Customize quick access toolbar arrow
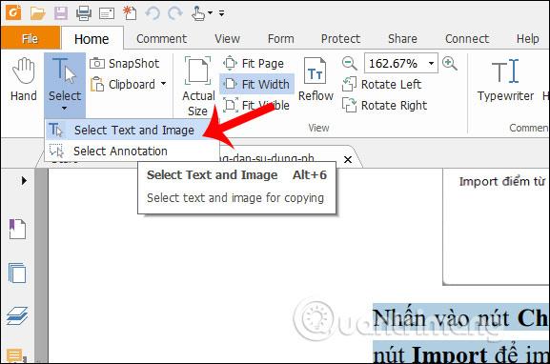 [222, 13]
